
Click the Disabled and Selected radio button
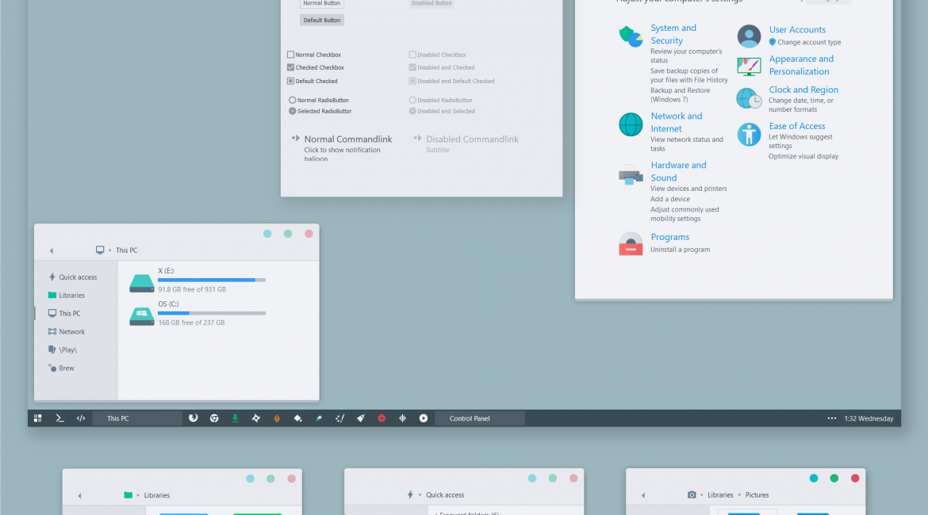coord(412,111)
